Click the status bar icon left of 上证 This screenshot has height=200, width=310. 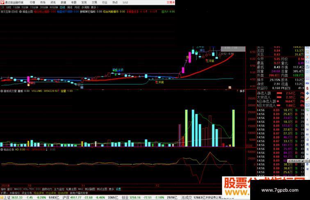(x=2, y=198)
